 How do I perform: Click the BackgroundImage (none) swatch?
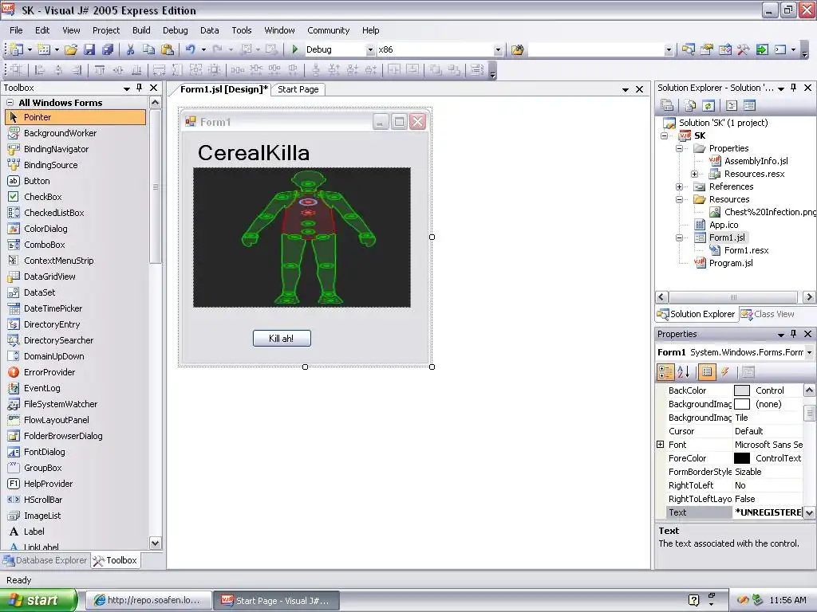[741, 404]
